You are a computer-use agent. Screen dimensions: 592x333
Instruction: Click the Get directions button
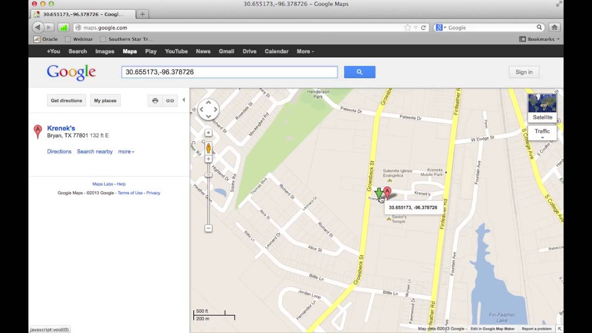67,100
